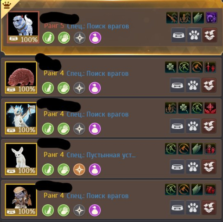Image resolution: width=223 pixels, height=222 pixels.
Task: Toggle green hand icon on bottom pet row
Action: [64, 210]
